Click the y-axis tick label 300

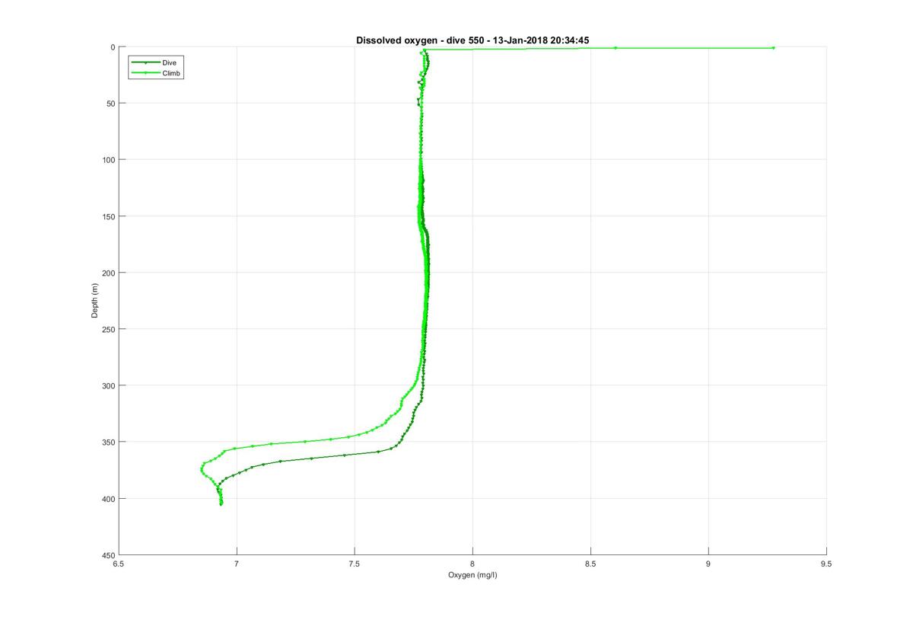click(108, 385)
